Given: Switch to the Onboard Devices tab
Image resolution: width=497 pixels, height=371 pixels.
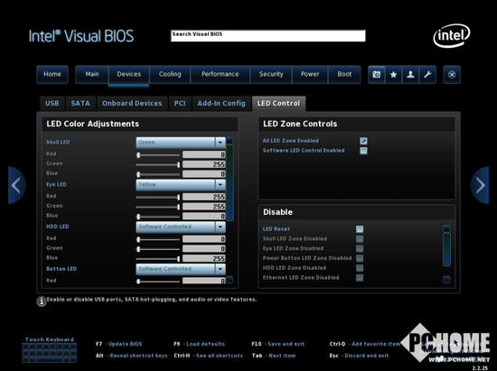Looking at the screenshot, I should (132, 104).
